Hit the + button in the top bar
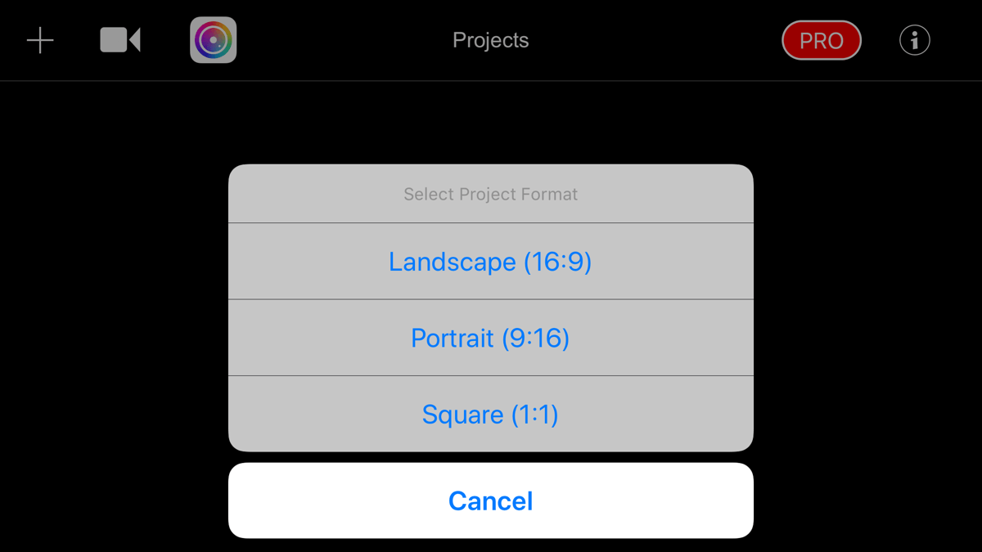Viewport: 982px width, 552px height. point(40,40)
